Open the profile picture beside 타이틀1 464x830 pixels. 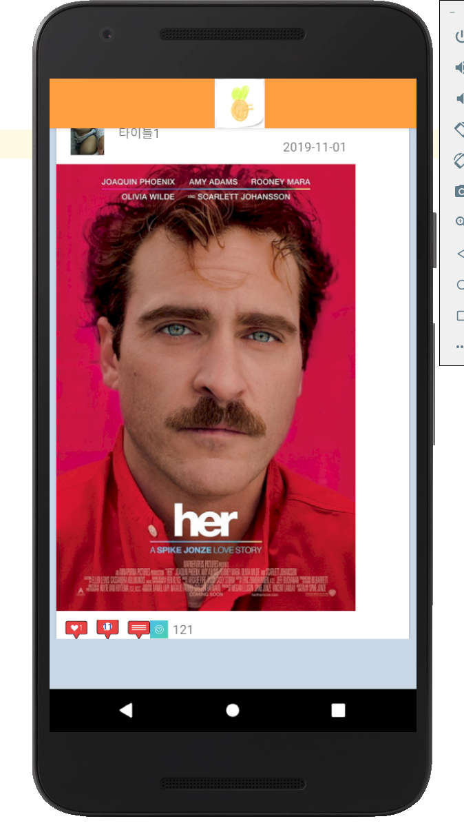click(87, 141)
